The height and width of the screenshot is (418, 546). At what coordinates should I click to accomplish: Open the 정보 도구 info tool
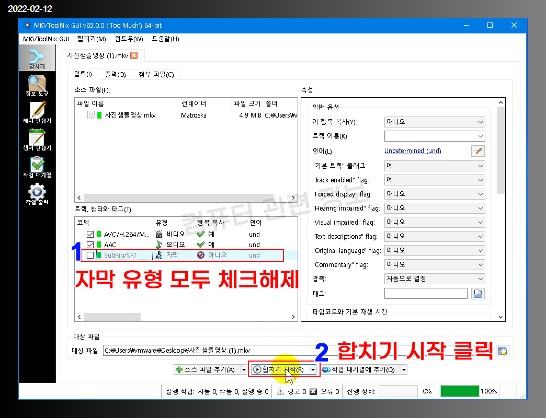coord(37,85)
